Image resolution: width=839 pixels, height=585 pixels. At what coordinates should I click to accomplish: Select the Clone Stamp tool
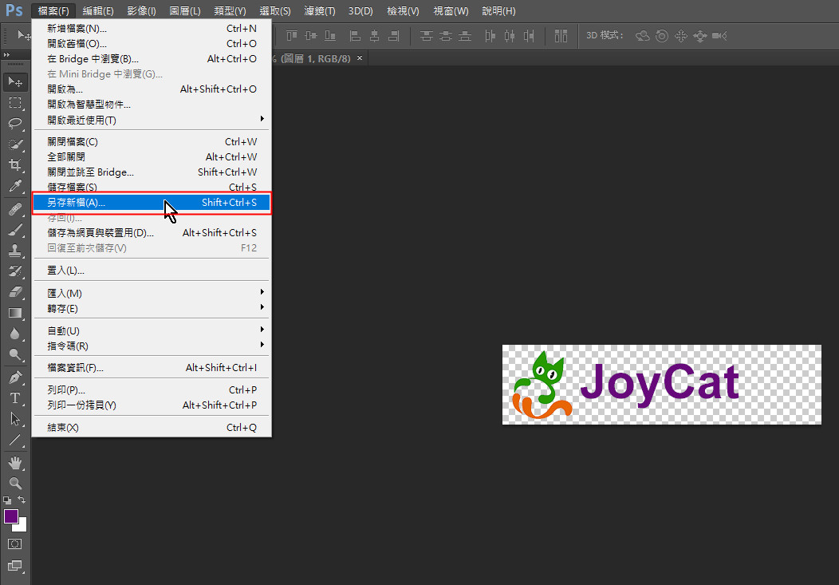15,251
